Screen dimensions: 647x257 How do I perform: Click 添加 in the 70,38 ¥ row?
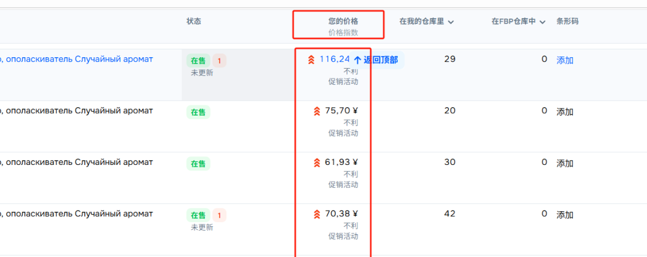565,215
